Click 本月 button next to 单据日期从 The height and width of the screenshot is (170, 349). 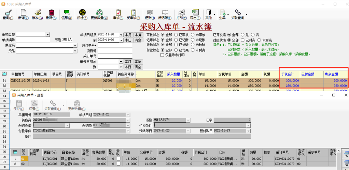[x=128, y=35]
